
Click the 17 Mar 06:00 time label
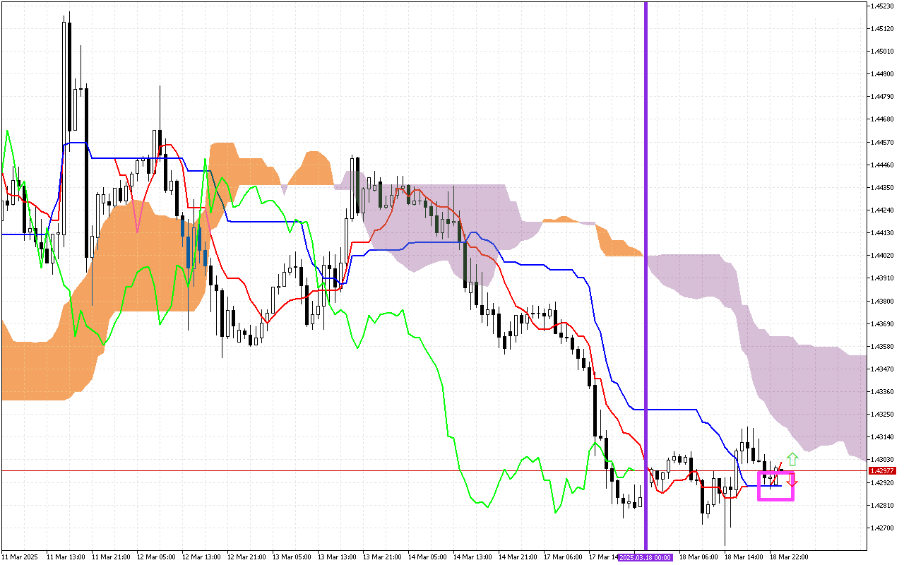(x=561, y=557)
